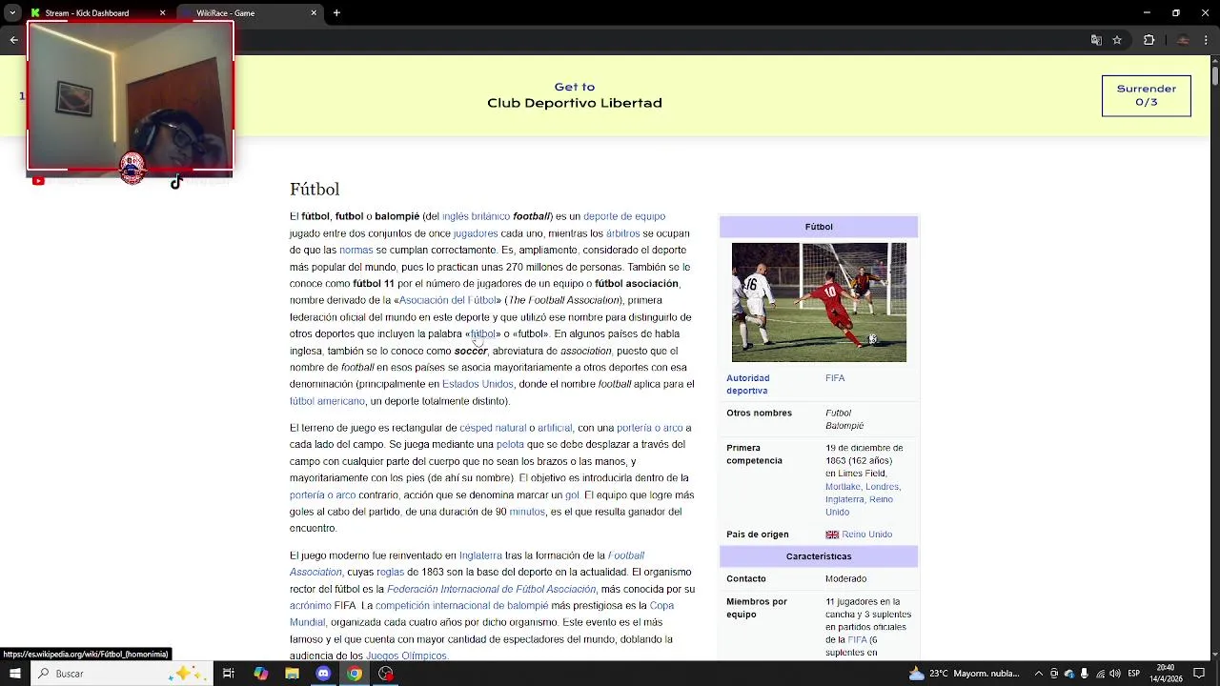Open the clock showing 20:40
The height and width of the screenshot is (686, 1220).
pyautogui.click(x=1165, y=674)
